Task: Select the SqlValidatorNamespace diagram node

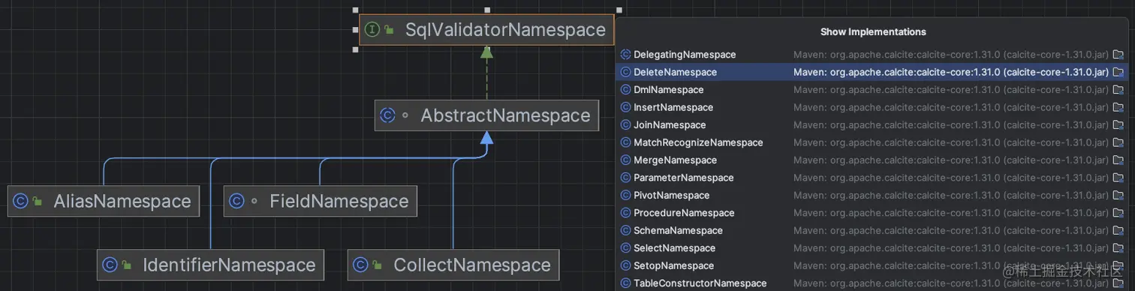Action: point(486,30)
